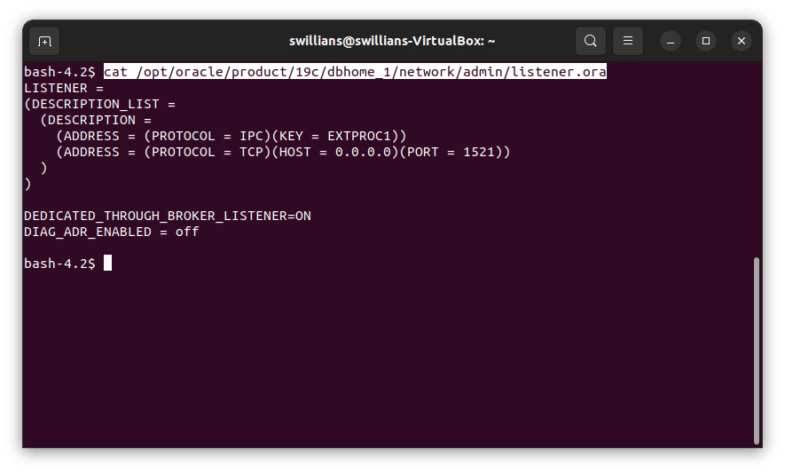
Task: Click the search magnifier icon
Action: 590,41
